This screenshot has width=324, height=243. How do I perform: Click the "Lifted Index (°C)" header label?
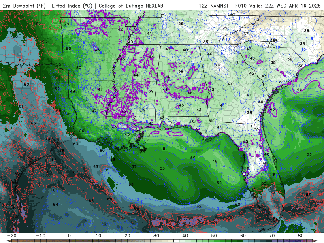point(72,6)
